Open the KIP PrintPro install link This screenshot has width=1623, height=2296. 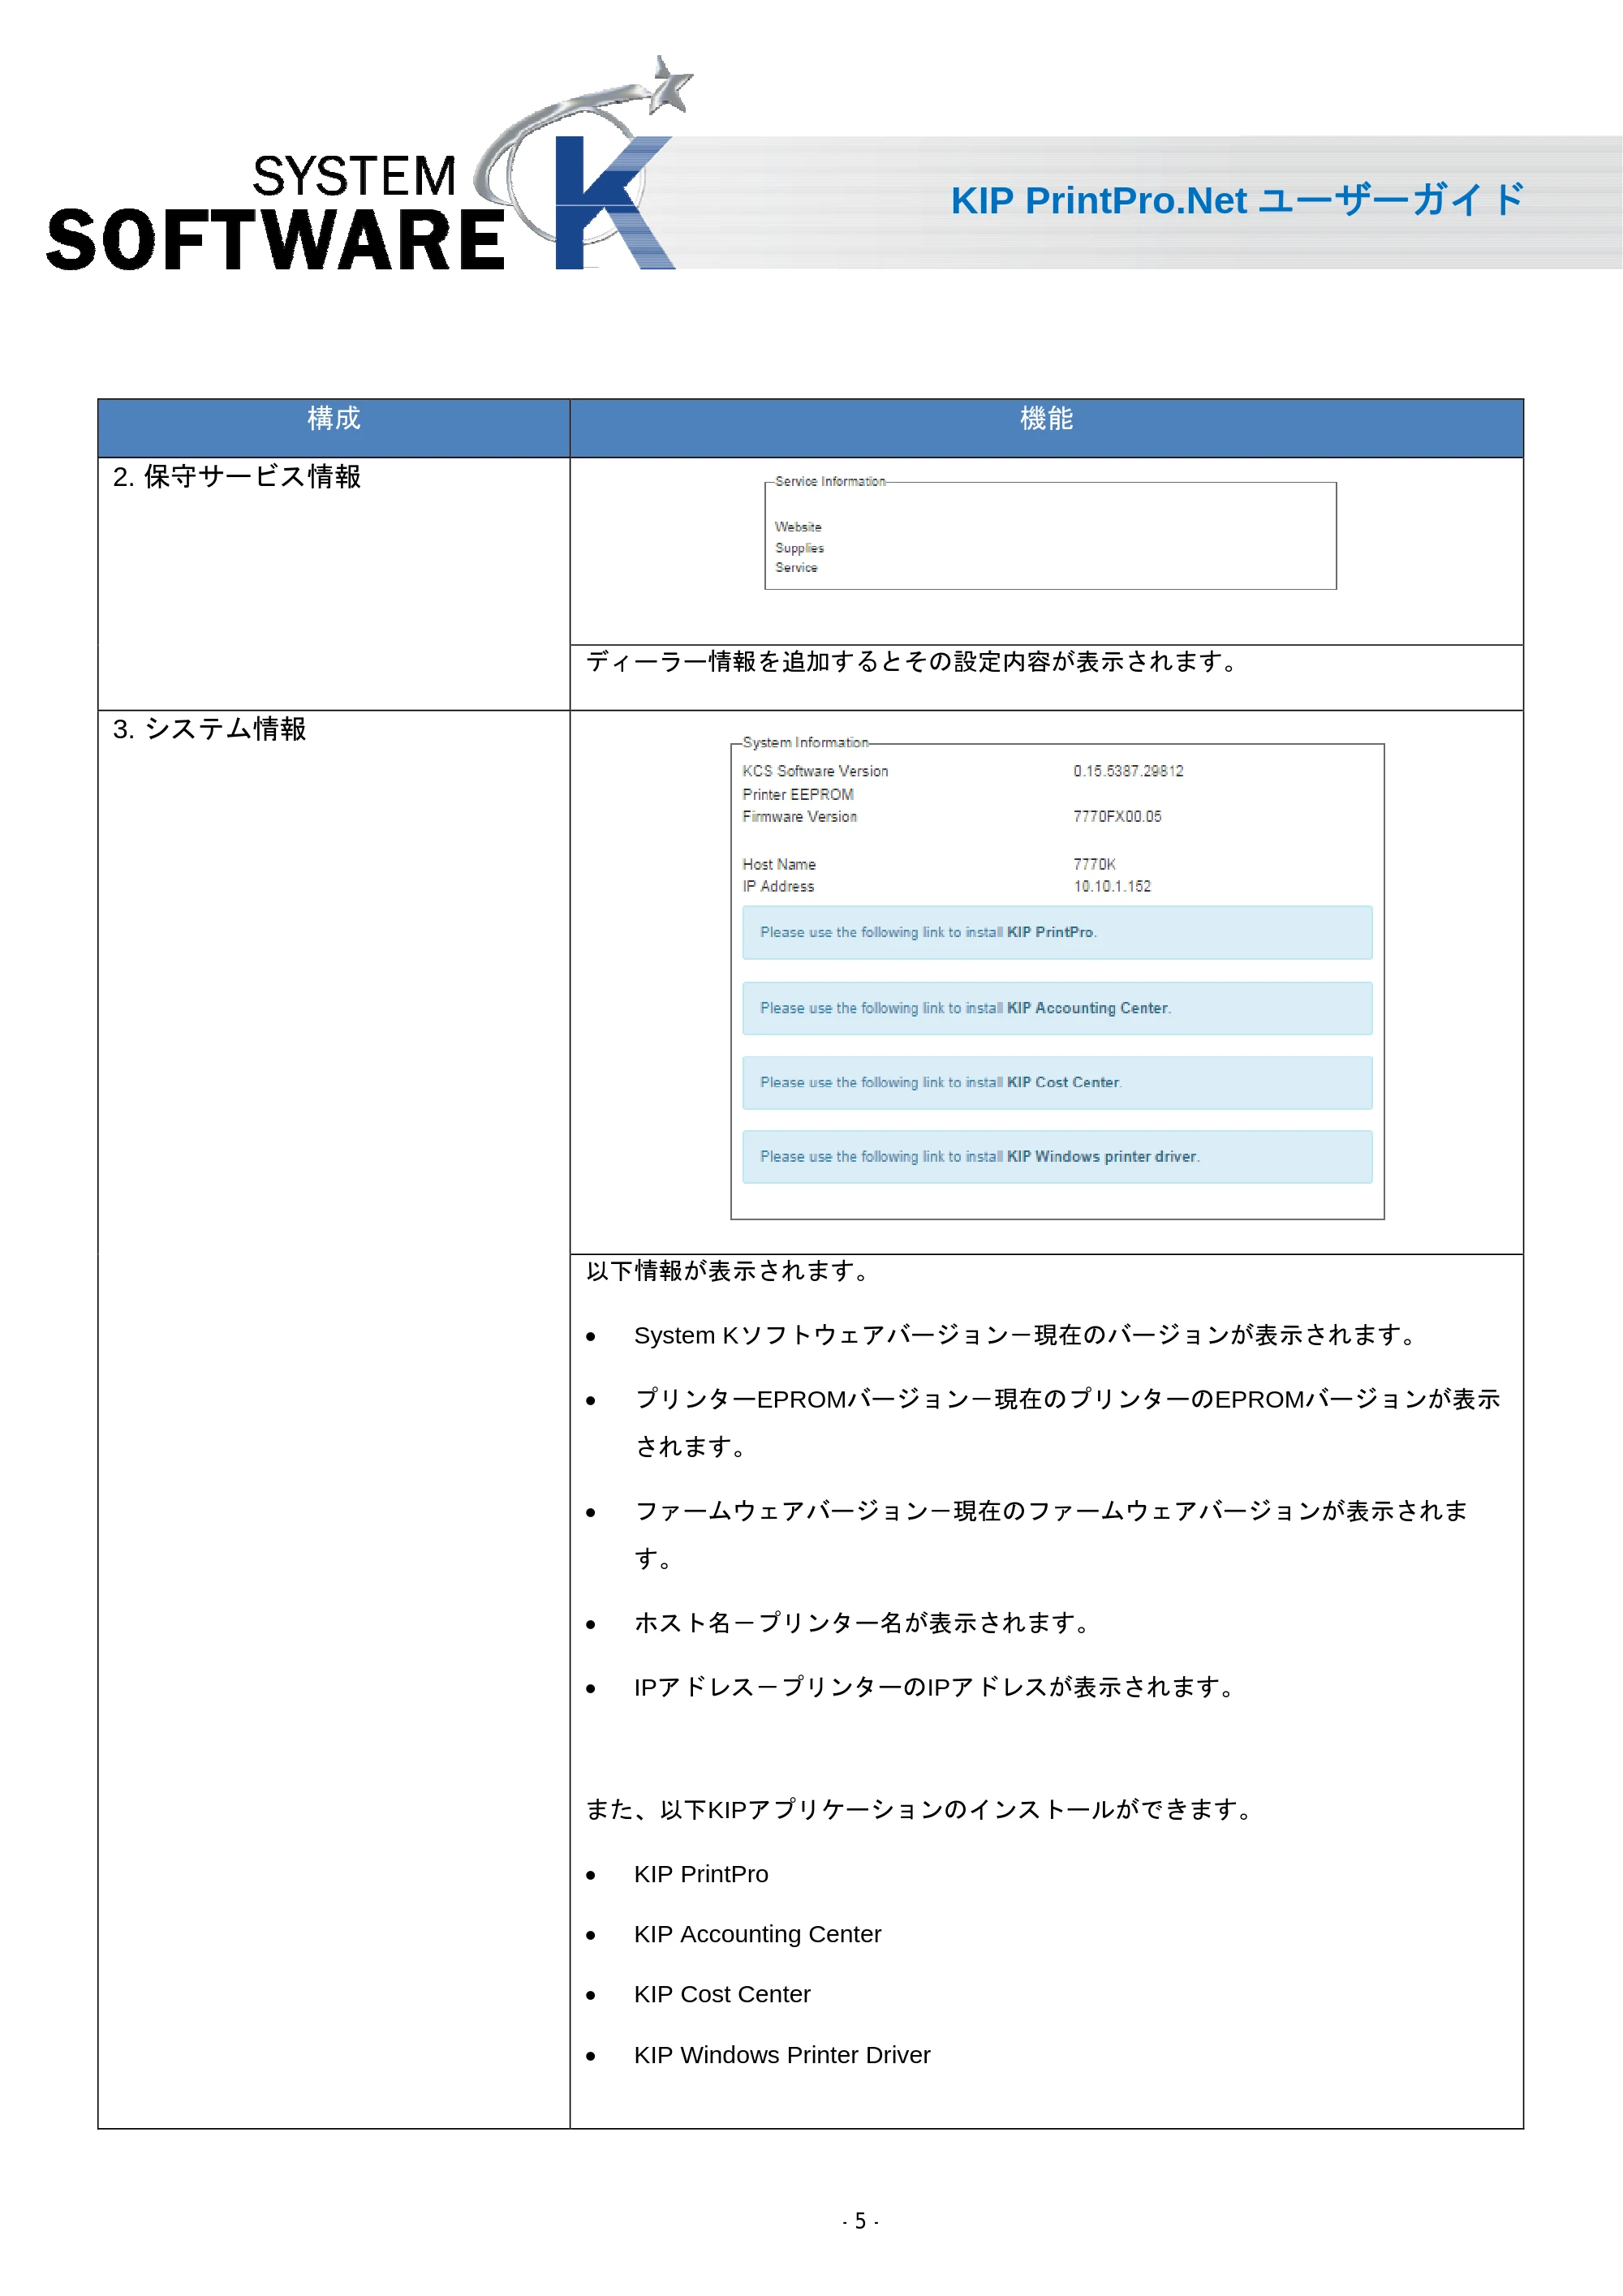(x=1057, y=933)
